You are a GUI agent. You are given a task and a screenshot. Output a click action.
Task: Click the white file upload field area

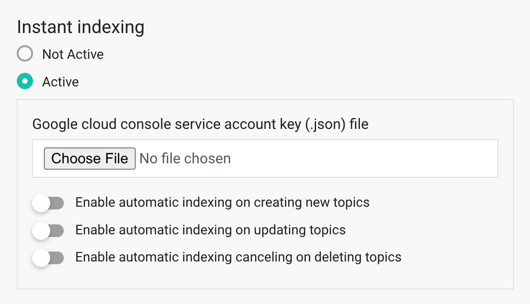click(362, 158)
